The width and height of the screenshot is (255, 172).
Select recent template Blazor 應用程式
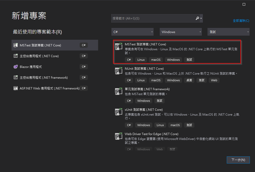coord(55,67)
